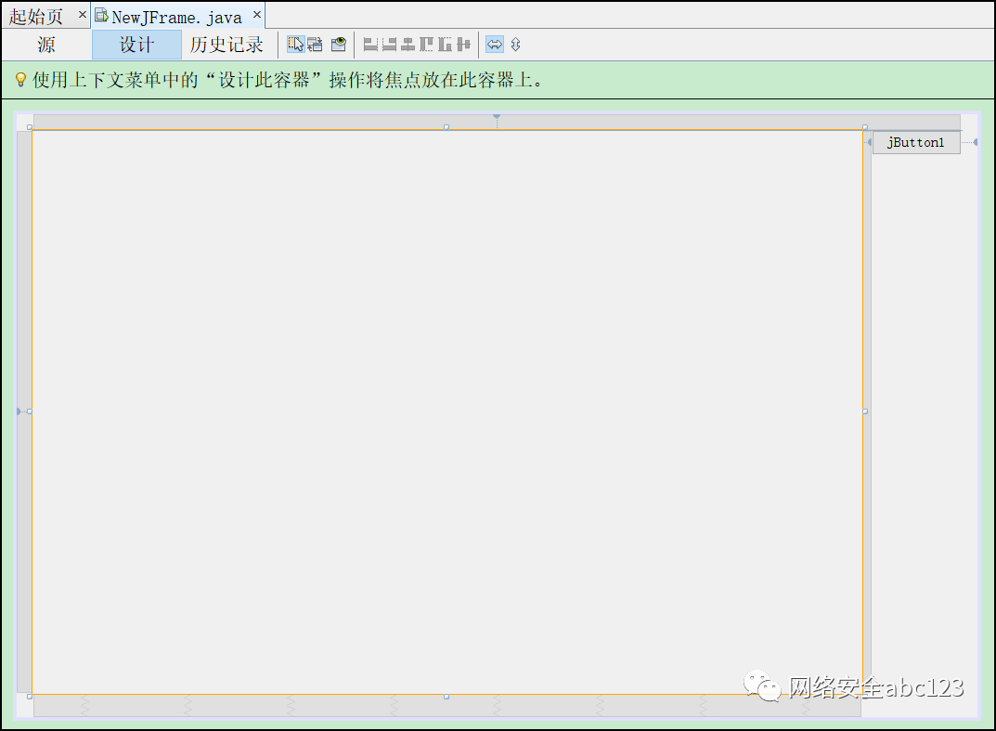Select the Selection Mode tool
The width and height of the screenshot is (996, 731).
pos(298,44)
